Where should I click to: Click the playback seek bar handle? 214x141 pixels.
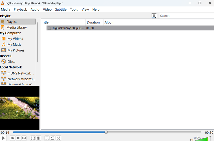coord(106,132)
